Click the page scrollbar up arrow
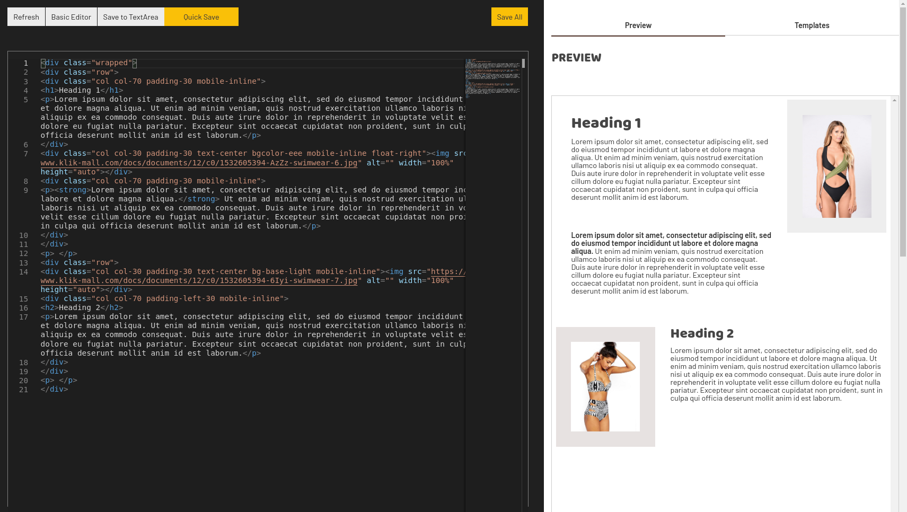Viewport: 907px width, 512px height. [x=903, y=3]
